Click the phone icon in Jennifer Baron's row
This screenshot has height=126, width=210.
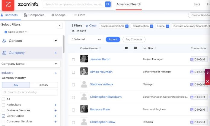pyautogui.click(x=192, y=60)
